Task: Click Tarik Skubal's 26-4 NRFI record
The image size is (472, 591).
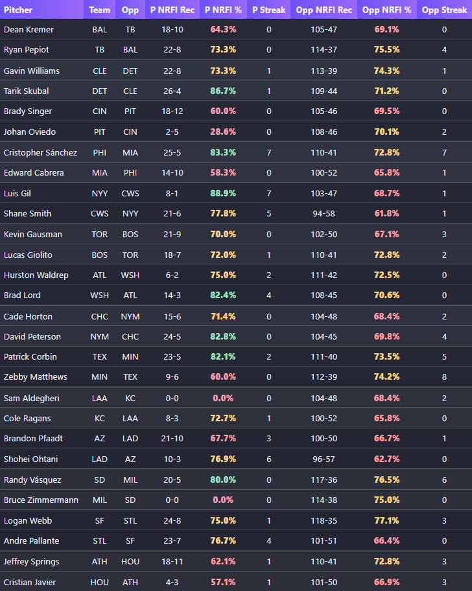Action: click(x=172, y=91)
